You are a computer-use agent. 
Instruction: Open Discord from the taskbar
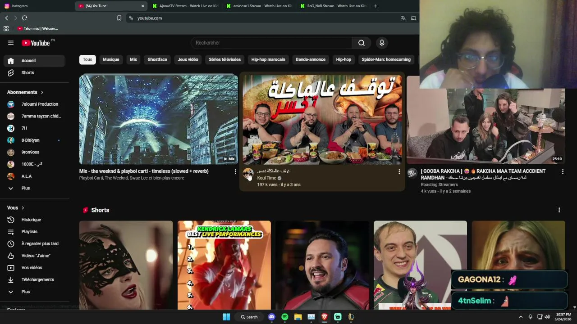pyautogui.click(x=271, y=317)
